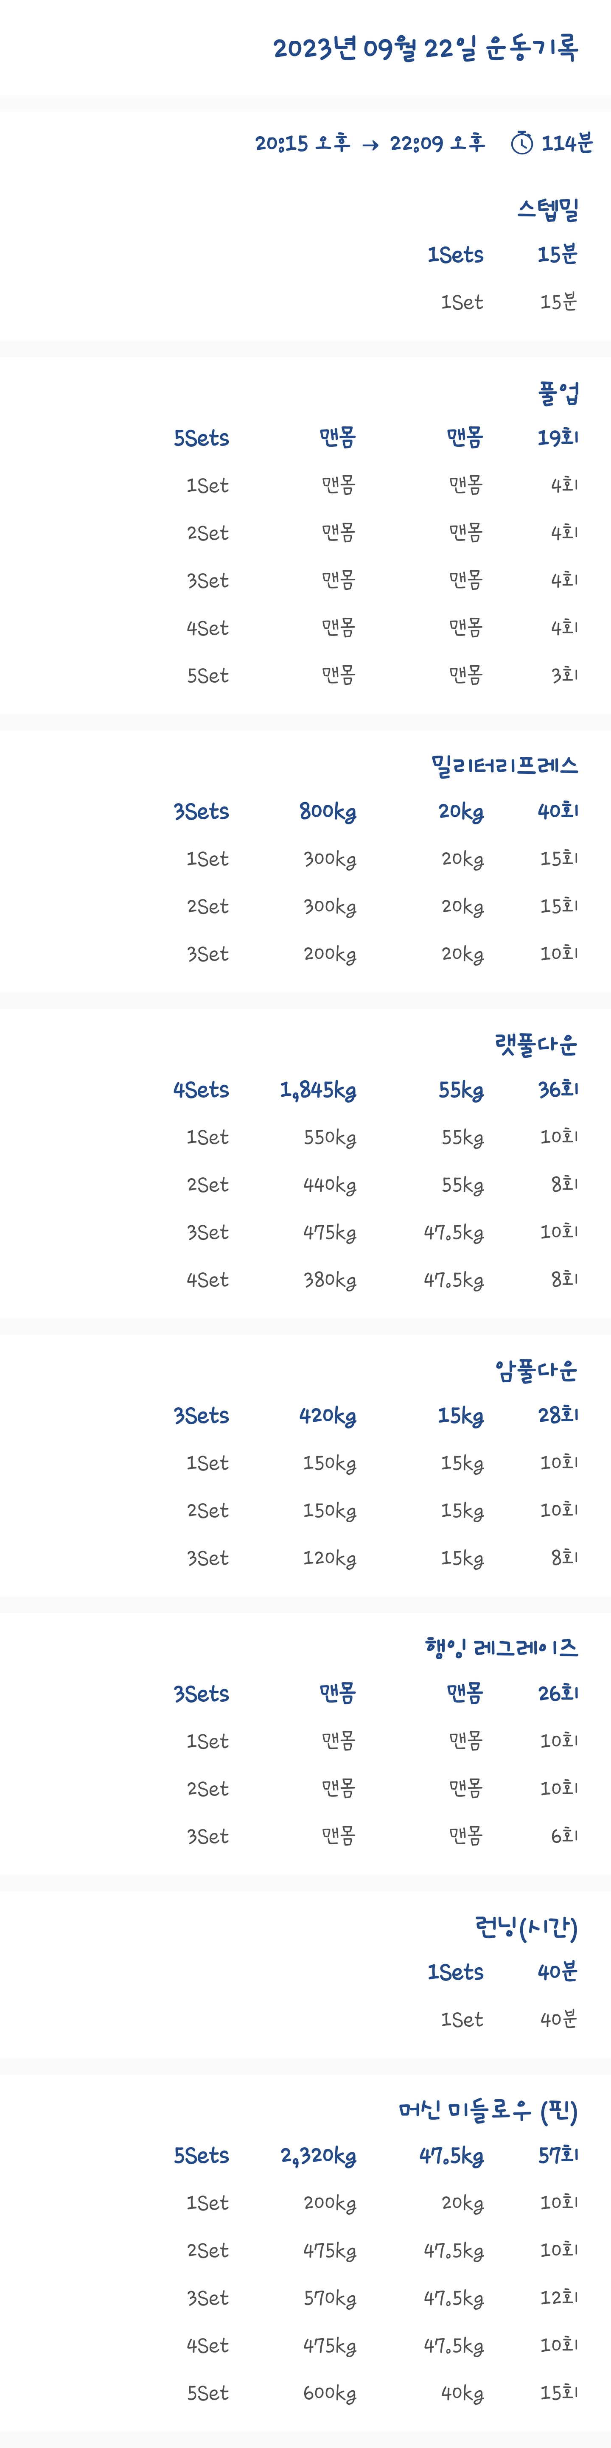The height and width of the screenshot is (2448, 611).
Task: Click the 20:15 오후 start time
Action: [x=302, y=143]
